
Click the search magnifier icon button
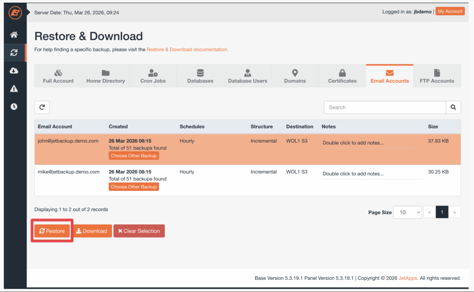coord(453,107)
